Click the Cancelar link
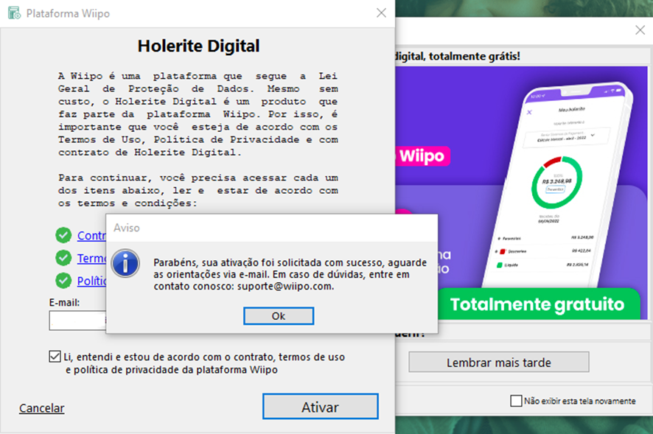 (42, 408)
